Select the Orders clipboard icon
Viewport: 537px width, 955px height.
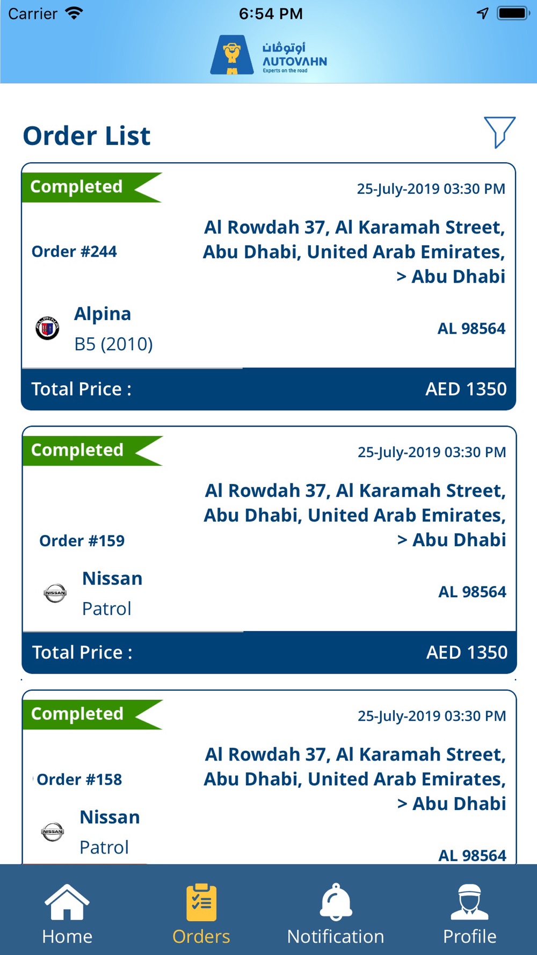201,902
